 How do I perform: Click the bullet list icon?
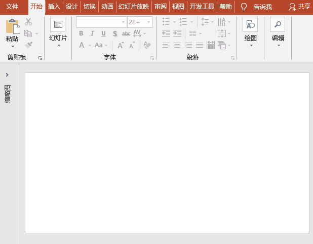tap(166, 22)
